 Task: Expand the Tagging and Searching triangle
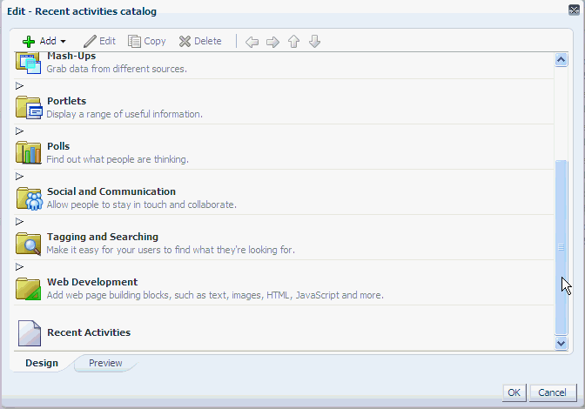pyautogui.click(x=19, y=222)
